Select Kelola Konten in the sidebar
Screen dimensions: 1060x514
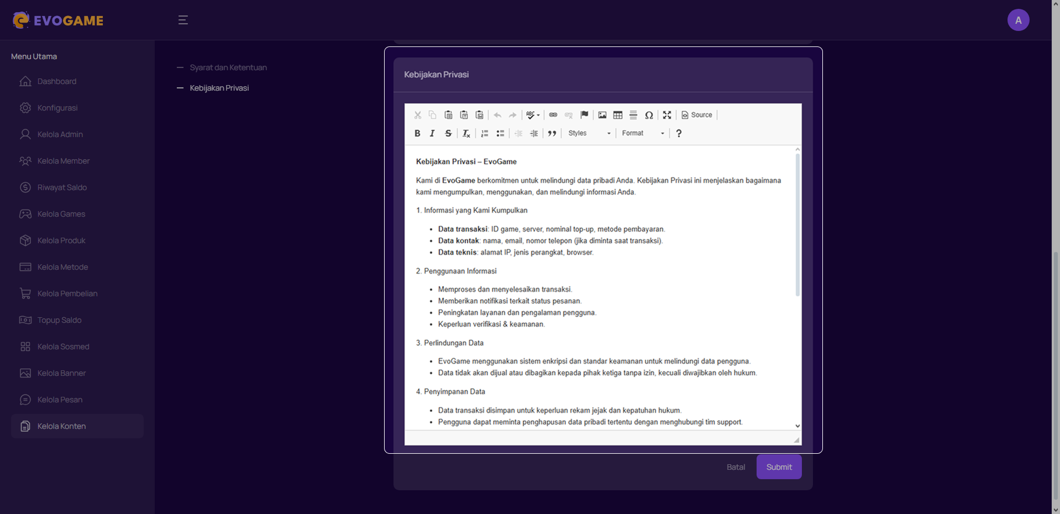pos(77,426)
